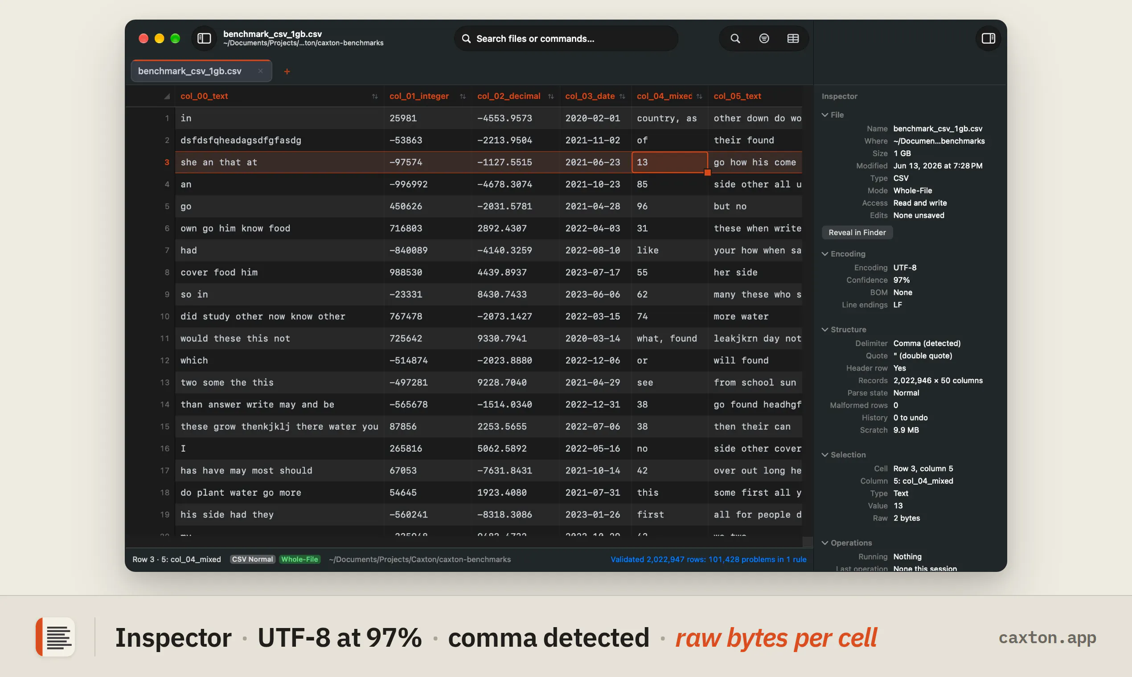Click cell '2892.4307' in row 6
Image resolution: width=1132 pixels, height=677 pixels.
click(x=516, y=228)
